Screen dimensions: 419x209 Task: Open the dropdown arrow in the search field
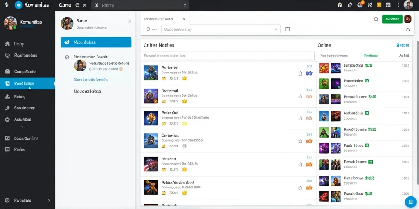pyautogui.click(x=276, y=29)
